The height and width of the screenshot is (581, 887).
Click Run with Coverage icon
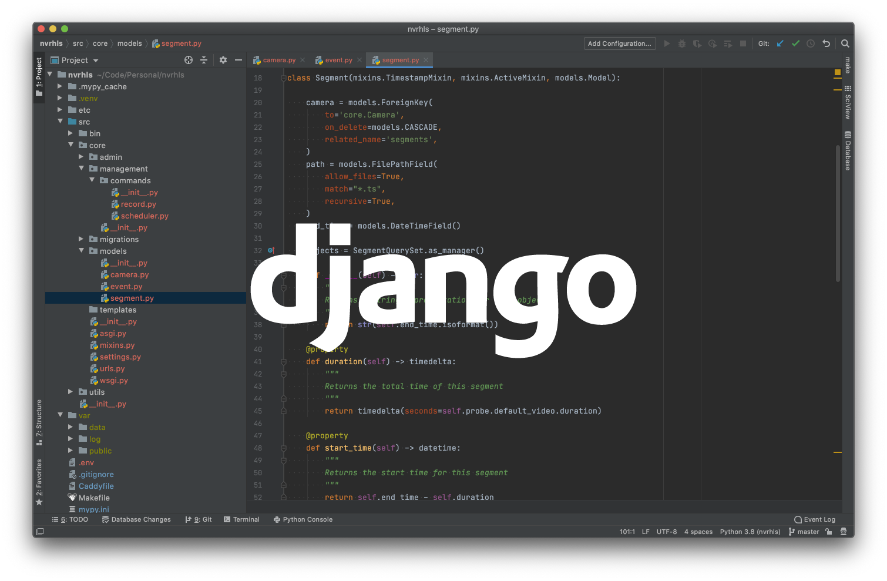click(697, 43)
